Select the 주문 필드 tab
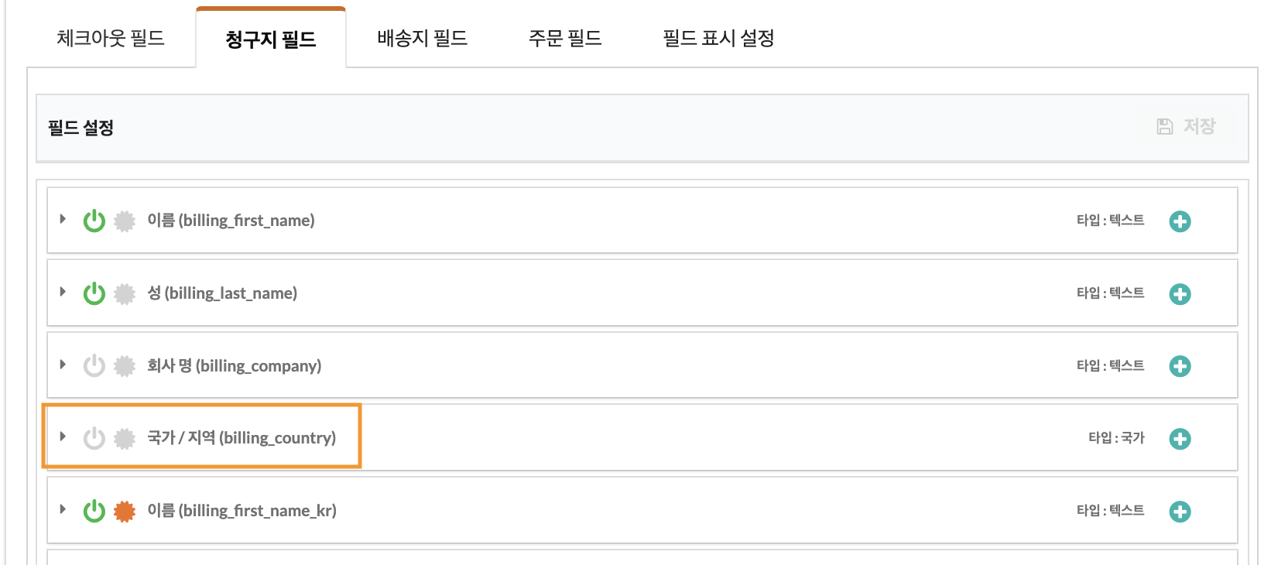1271x565 pixels. point(565,38)
